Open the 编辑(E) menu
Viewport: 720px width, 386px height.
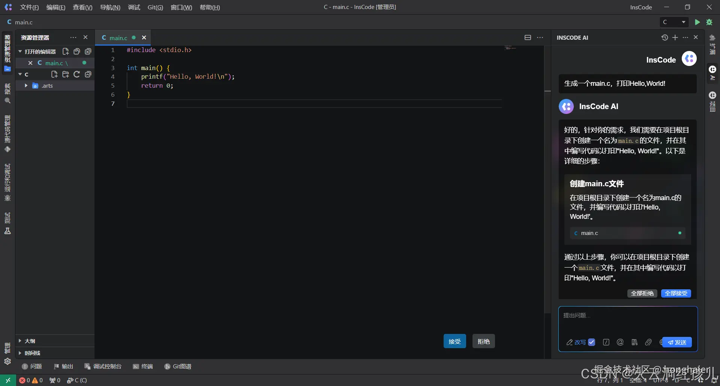[x=56, y=7]
